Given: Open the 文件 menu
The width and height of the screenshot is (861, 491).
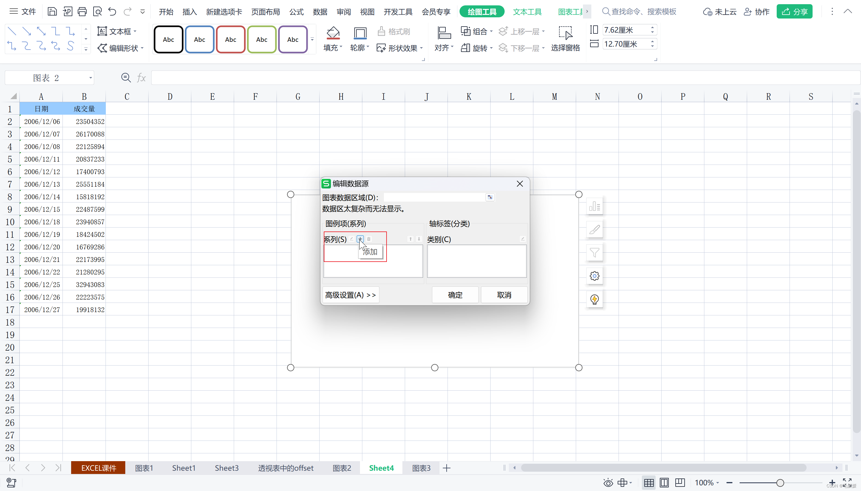Looking at the screenshot, I should coord(23,12).
